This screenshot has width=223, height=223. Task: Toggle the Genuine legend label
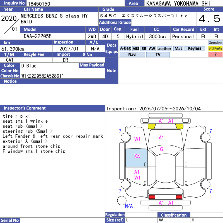[x=215, y=43]
